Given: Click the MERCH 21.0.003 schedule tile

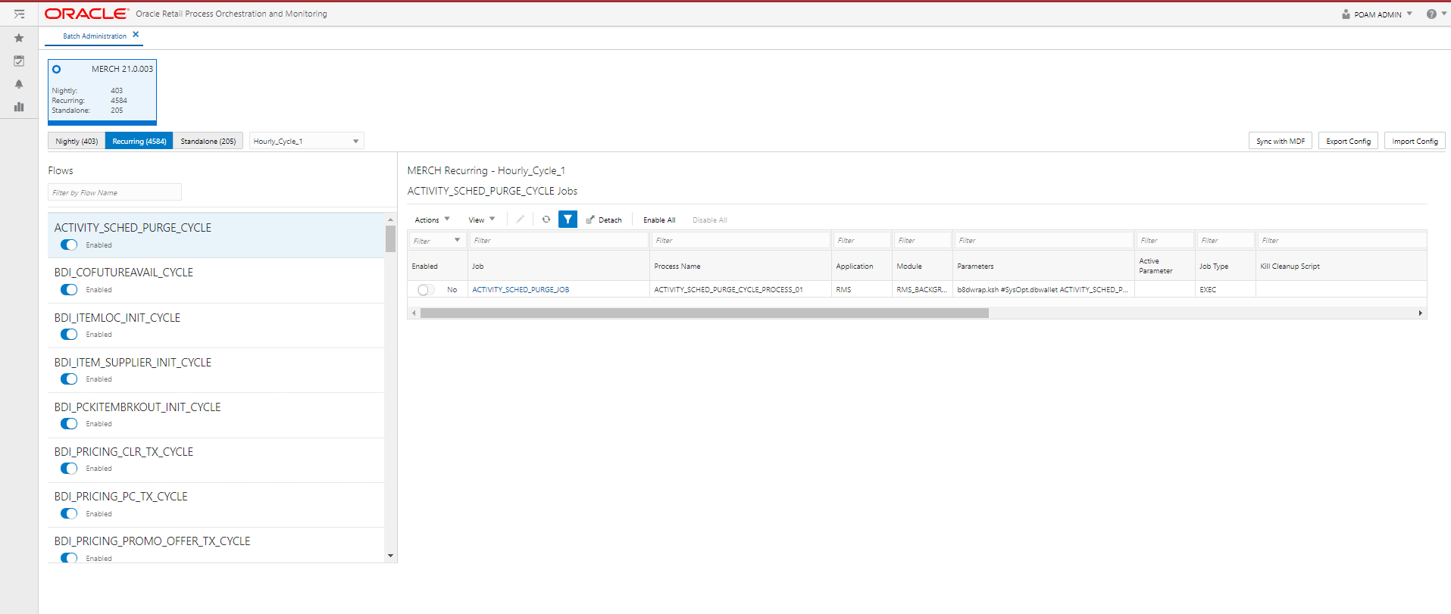Looking at the screenshot, I should click(102, 92).
